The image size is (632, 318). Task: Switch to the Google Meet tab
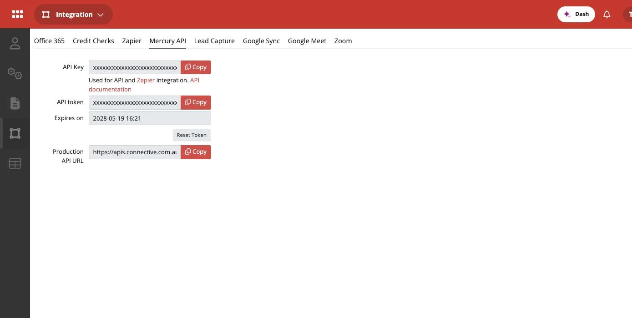[x=307, y=41]
